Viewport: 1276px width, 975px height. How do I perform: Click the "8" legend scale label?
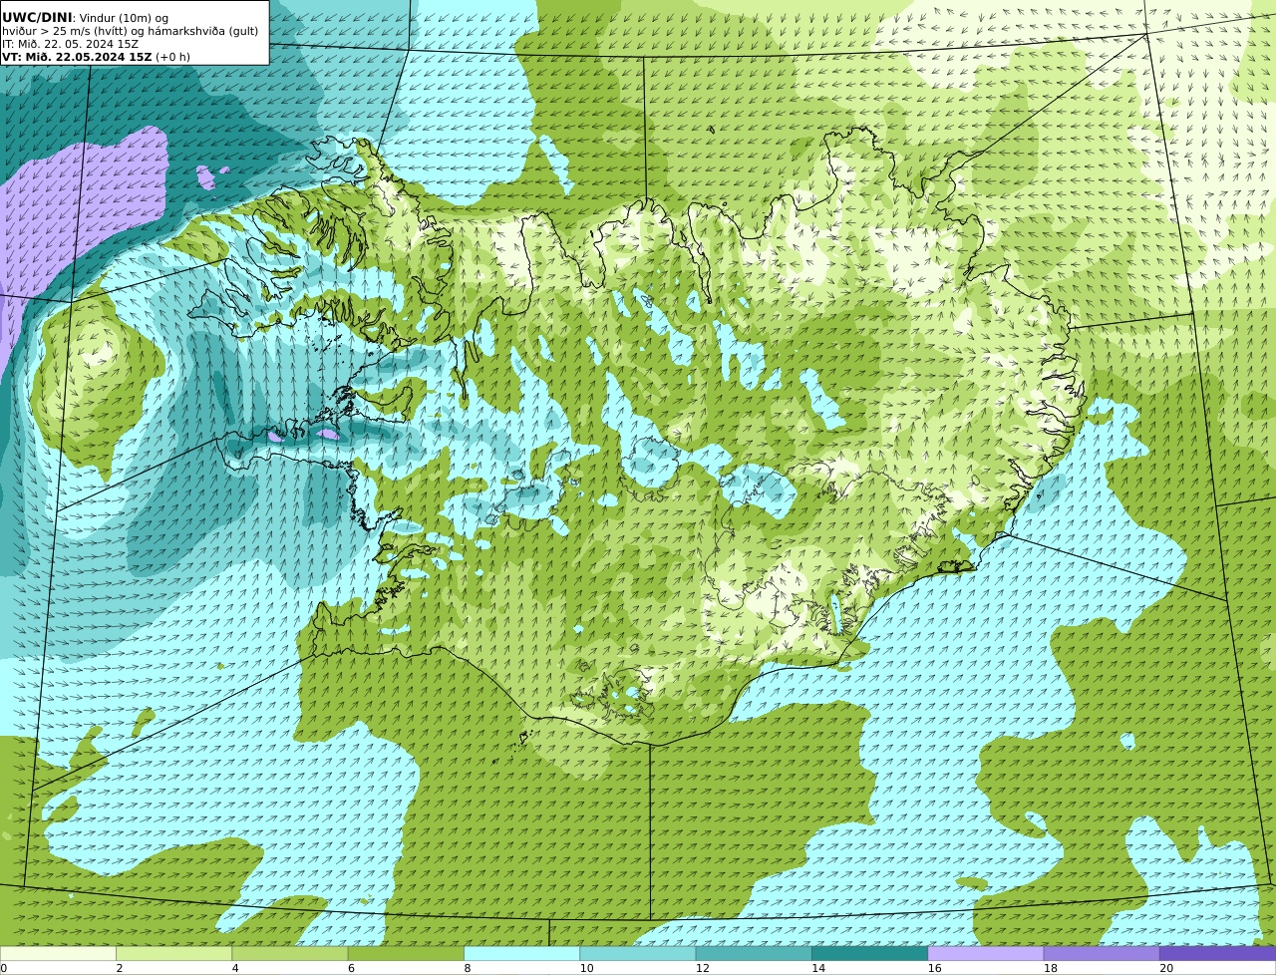[467, 968]
